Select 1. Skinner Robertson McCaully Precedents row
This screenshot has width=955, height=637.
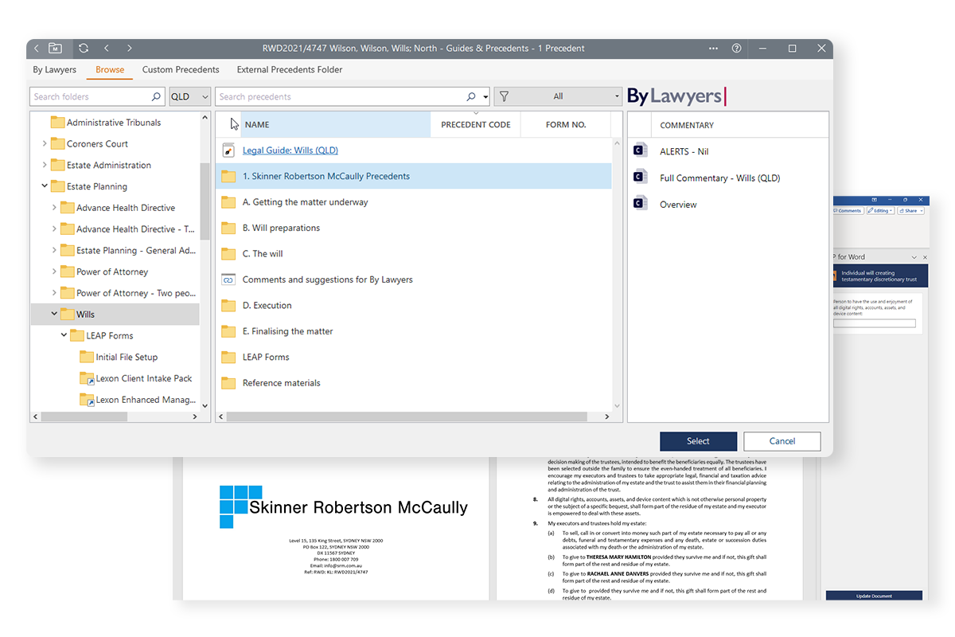coord(413,176)
